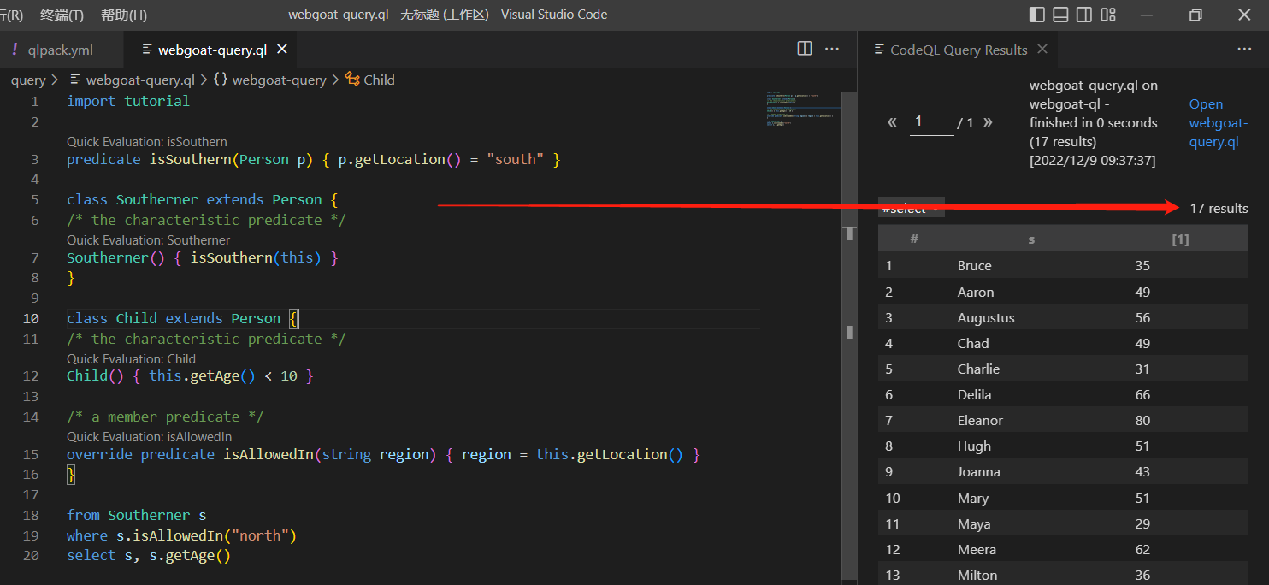Select the Maya result cell

click(974, 523)
